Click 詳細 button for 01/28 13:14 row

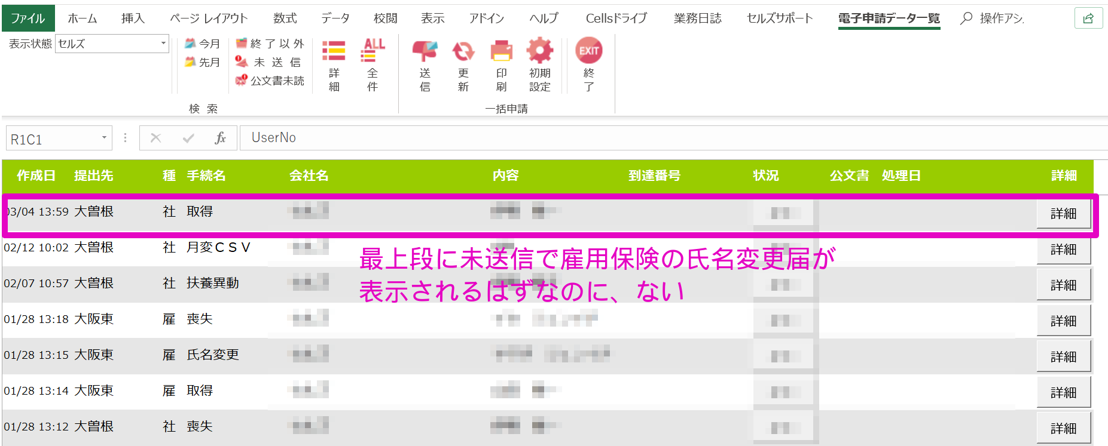[x=1064, y=393]
